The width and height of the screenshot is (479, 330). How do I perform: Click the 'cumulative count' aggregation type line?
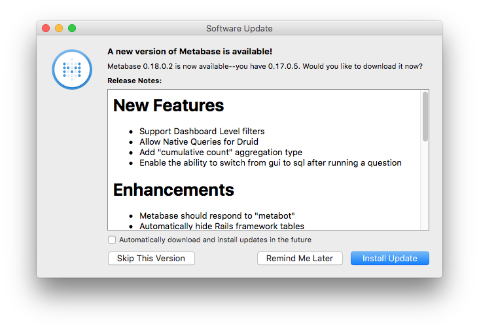[221, 152]
